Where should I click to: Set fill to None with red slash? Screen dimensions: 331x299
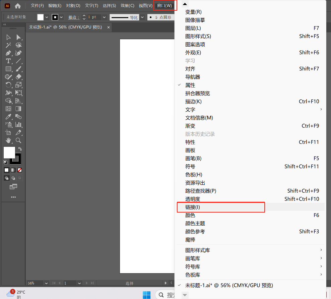pos(20,170)
